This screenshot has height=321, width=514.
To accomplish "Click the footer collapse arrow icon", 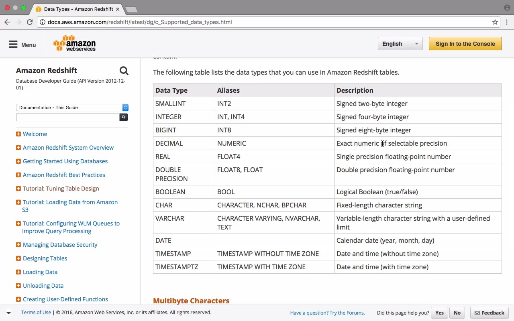I will pos(8,313).
